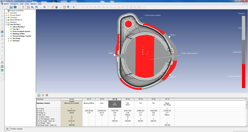Click the Save icon in toolbar
This screenshot has width=248, height=132.
click(11, 7)
